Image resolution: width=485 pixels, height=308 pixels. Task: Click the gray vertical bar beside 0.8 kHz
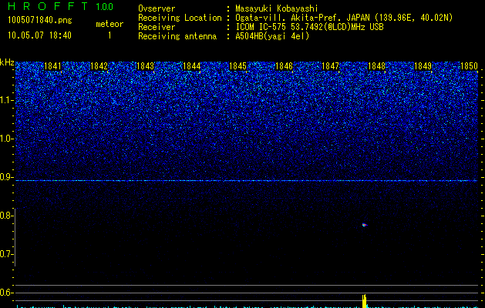[15, 237]
